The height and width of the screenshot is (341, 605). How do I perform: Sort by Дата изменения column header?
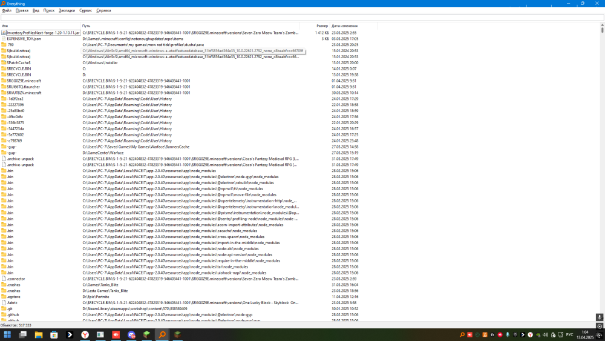344,26
